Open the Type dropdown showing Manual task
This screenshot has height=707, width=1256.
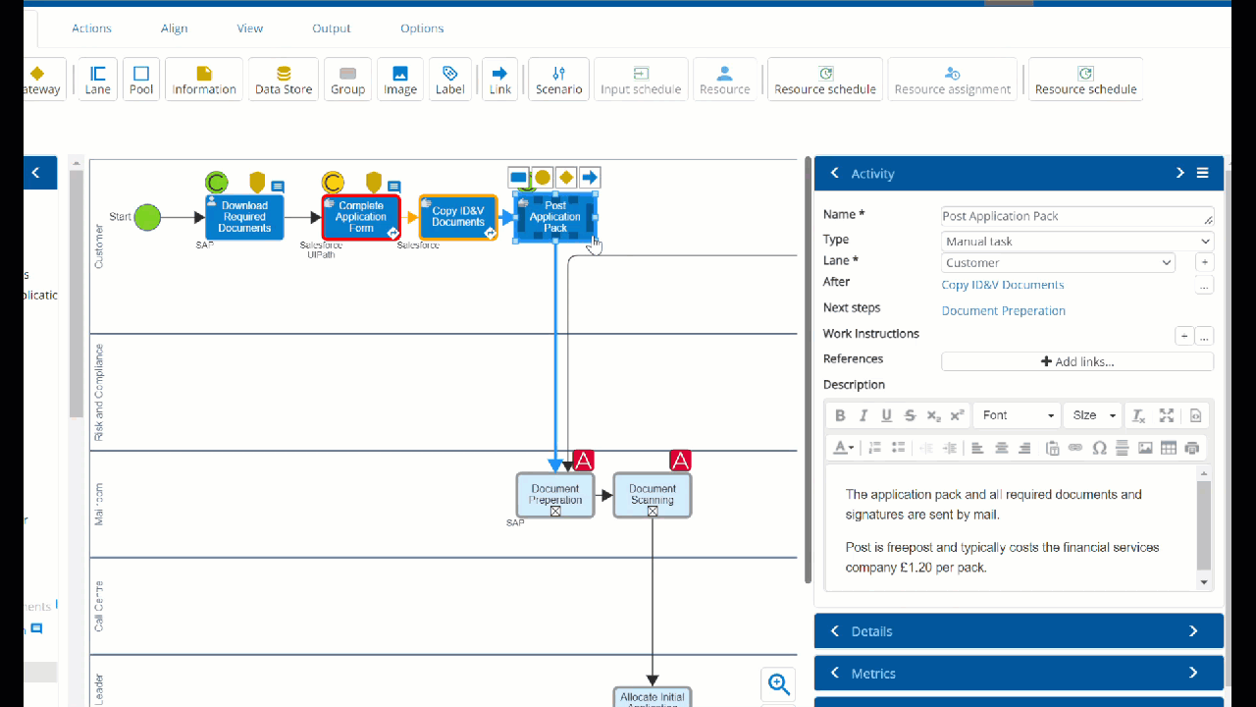[x=1076, y=241]
